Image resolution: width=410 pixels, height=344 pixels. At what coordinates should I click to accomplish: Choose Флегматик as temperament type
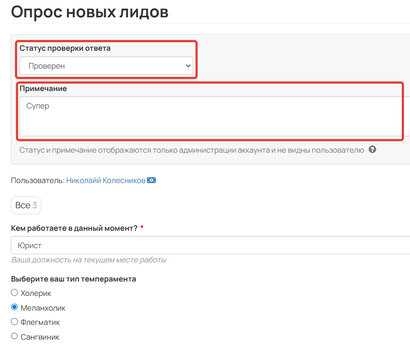(x=14, y=322)
